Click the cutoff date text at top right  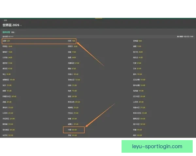[x=184, y=37]
